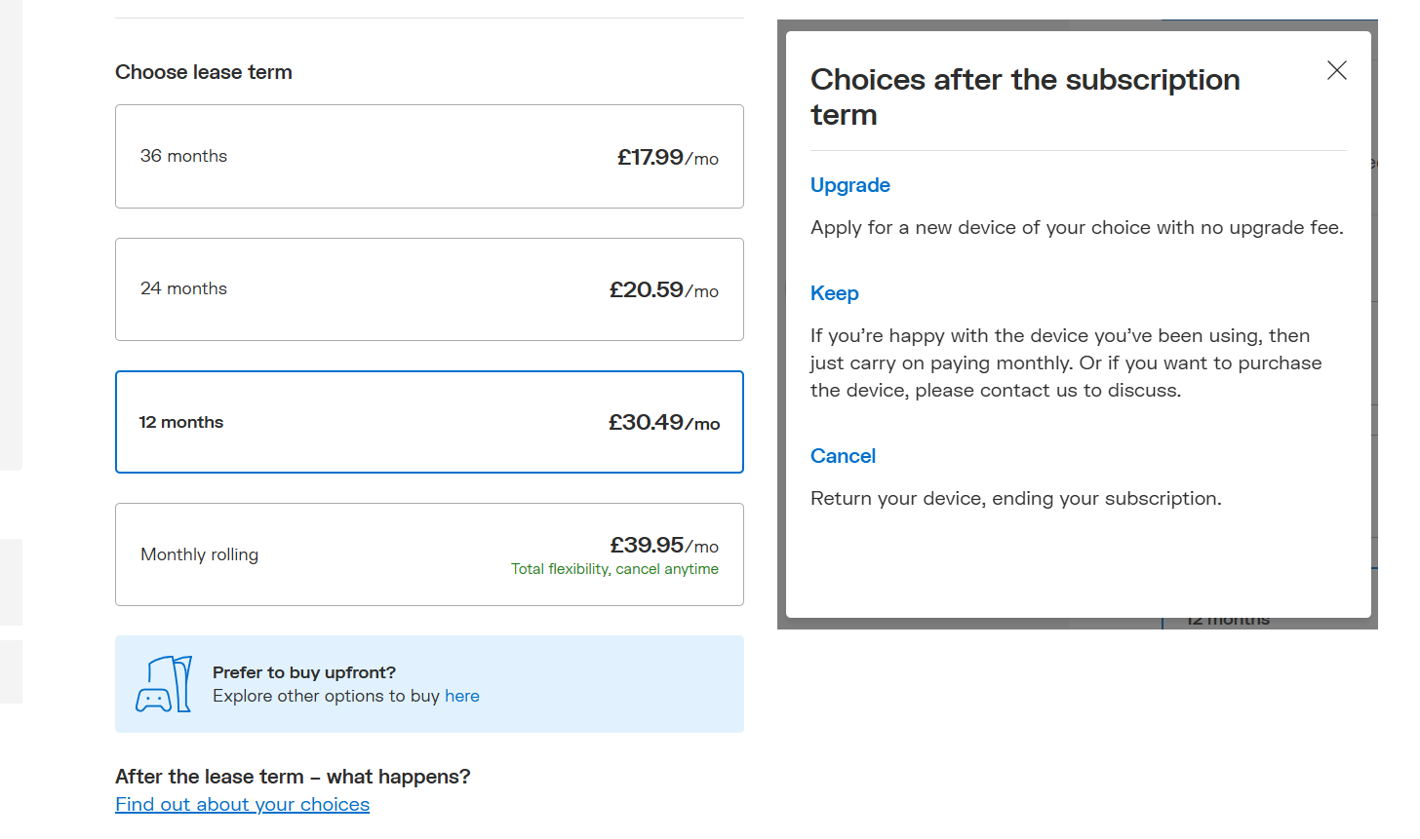Open 'Find out about your choices' link

coord(242,804)
